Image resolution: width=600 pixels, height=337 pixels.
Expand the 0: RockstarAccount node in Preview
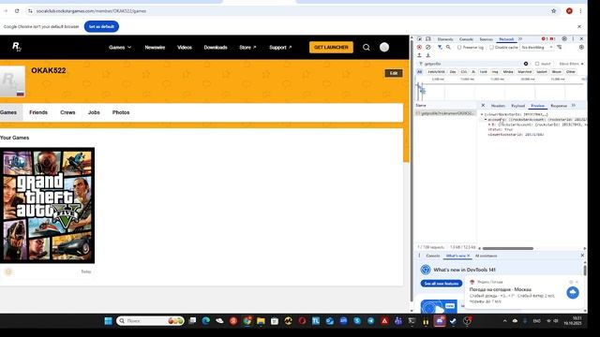[489, 125]
